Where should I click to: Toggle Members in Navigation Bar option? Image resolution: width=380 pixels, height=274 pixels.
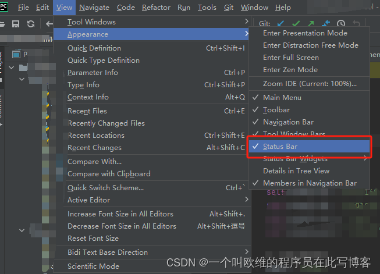point(309,183)
